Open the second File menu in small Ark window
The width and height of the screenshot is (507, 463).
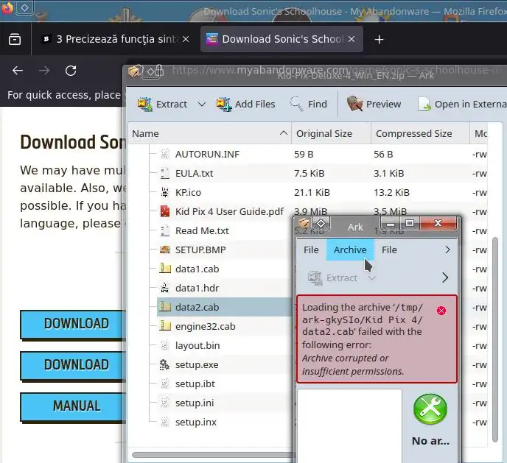[x=389, y=250]
